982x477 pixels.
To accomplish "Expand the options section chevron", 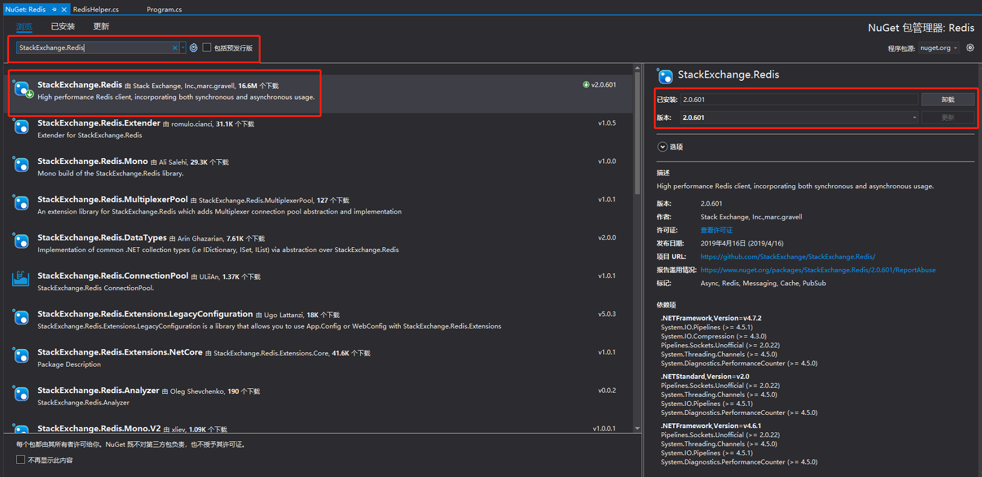I will coord(662,147).
